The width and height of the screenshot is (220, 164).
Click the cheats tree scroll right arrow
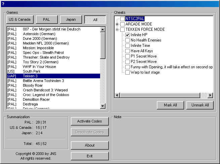click(x=210, y=95)
